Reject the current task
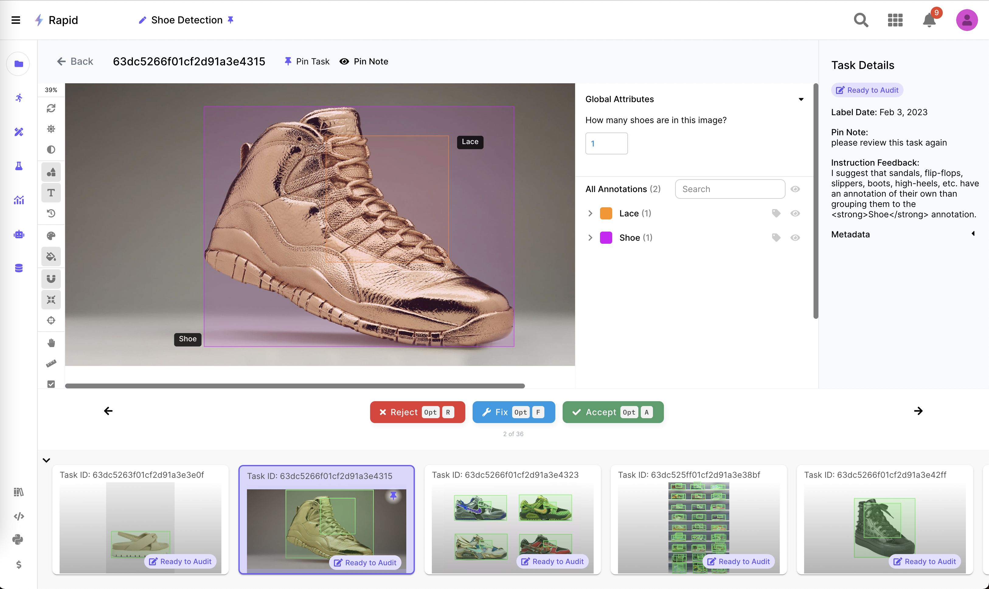 point(417,412)
